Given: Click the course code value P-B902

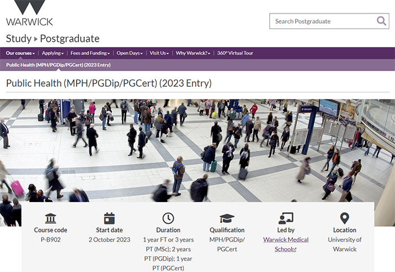Looking at the screenshot, I should pos(51,239).
